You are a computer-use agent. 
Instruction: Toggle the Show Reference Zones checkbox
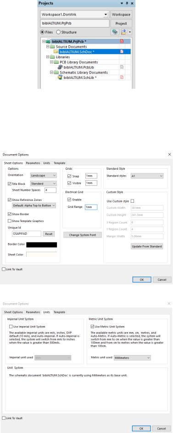coord(10,200)
